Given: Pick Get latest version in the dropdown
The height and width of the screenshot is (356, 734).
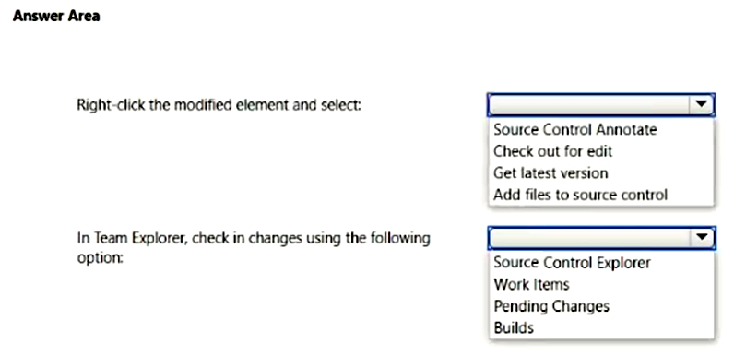Looking at the screenshot, I should 550,172.
